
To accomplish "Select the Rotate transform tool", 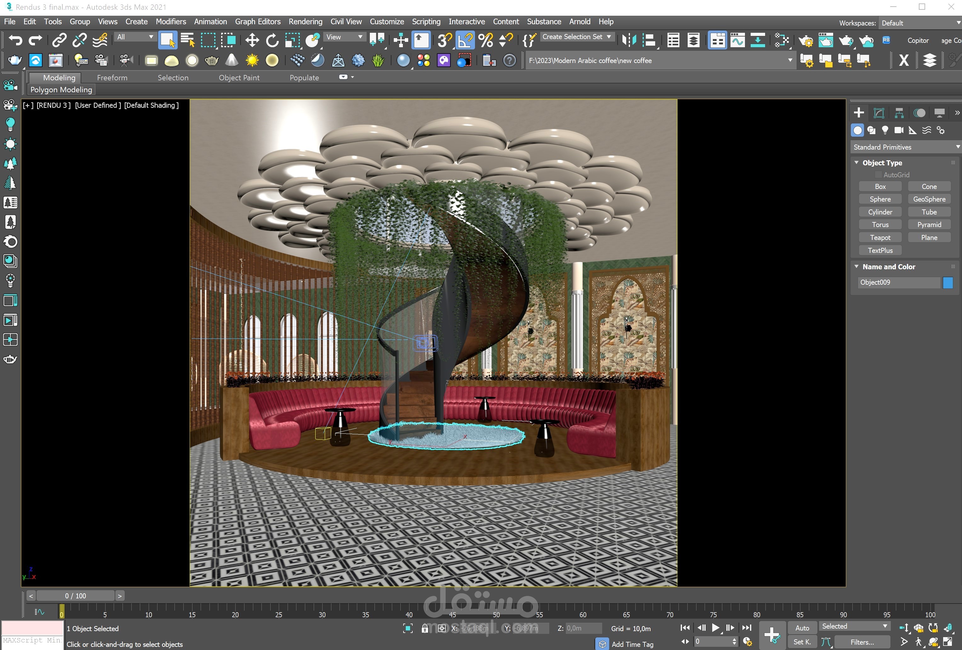I will (x=272, y=40).
